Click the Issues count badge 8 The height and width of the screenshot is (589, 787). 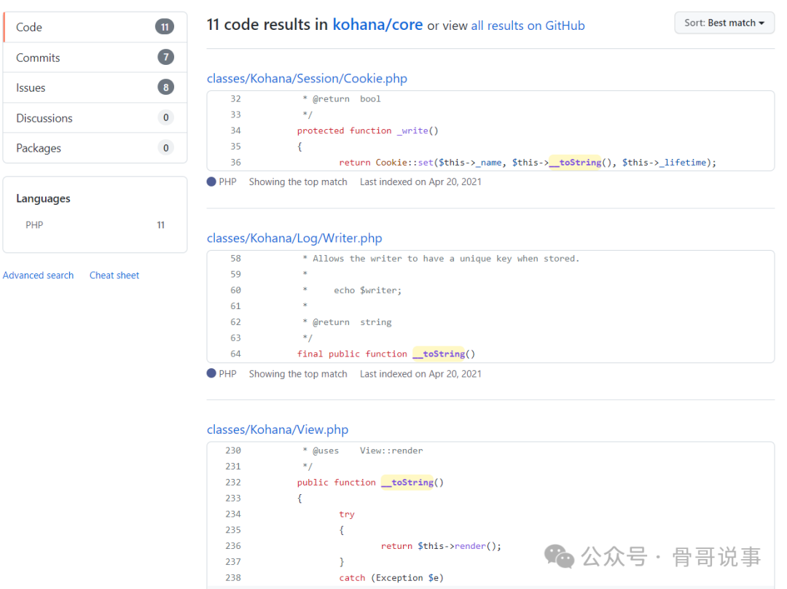pyautogui.click(x=165, y=87)
